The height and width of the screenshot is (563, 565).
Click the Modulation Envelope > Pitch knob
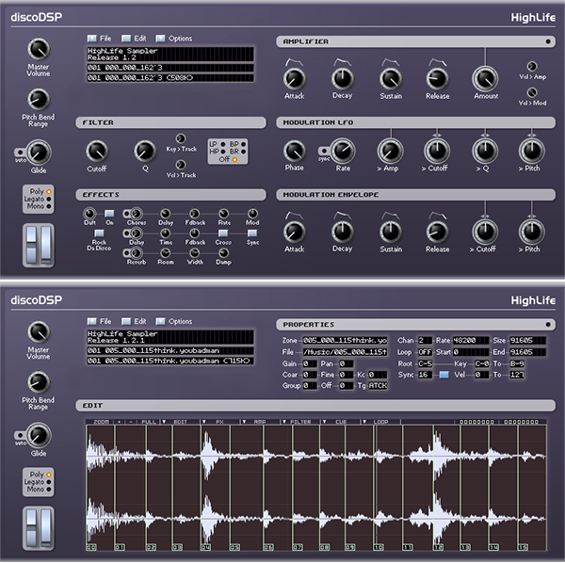point(531,232)
